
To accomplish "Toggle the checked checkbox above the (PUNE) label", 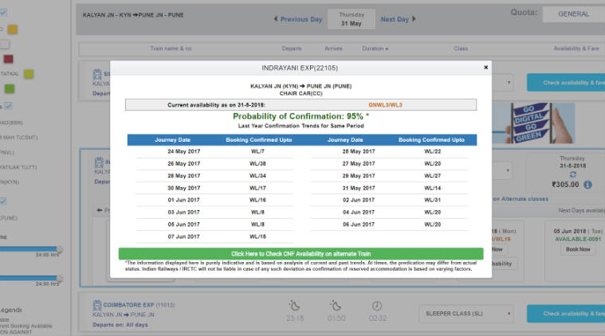I will pyautogui.click(x=2, y=201).
